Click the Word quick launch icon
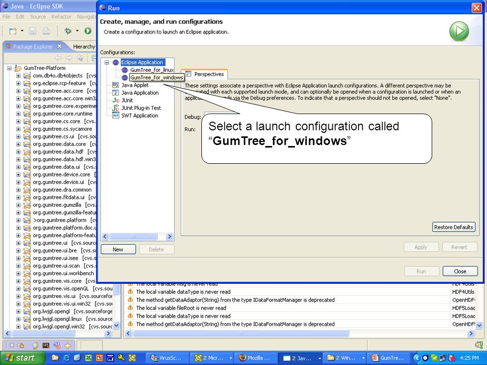Image resolution: width=487 pixels, height=365 pixels. pyautogui.click(x=110, y=358)
